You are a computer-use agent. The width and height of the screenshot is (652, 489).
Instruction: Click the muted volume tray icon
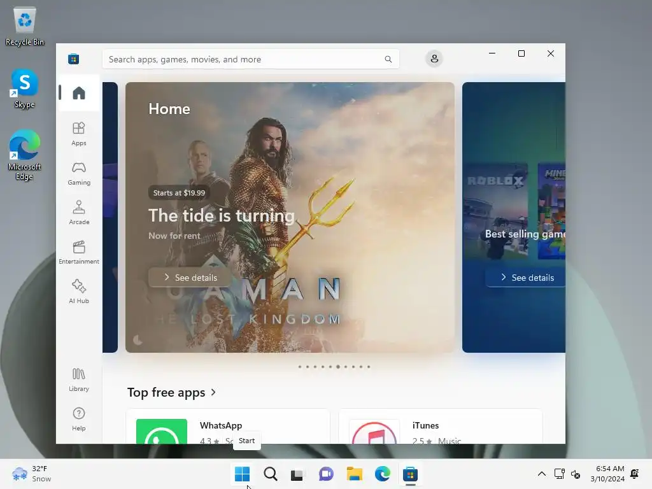(576, 474)
